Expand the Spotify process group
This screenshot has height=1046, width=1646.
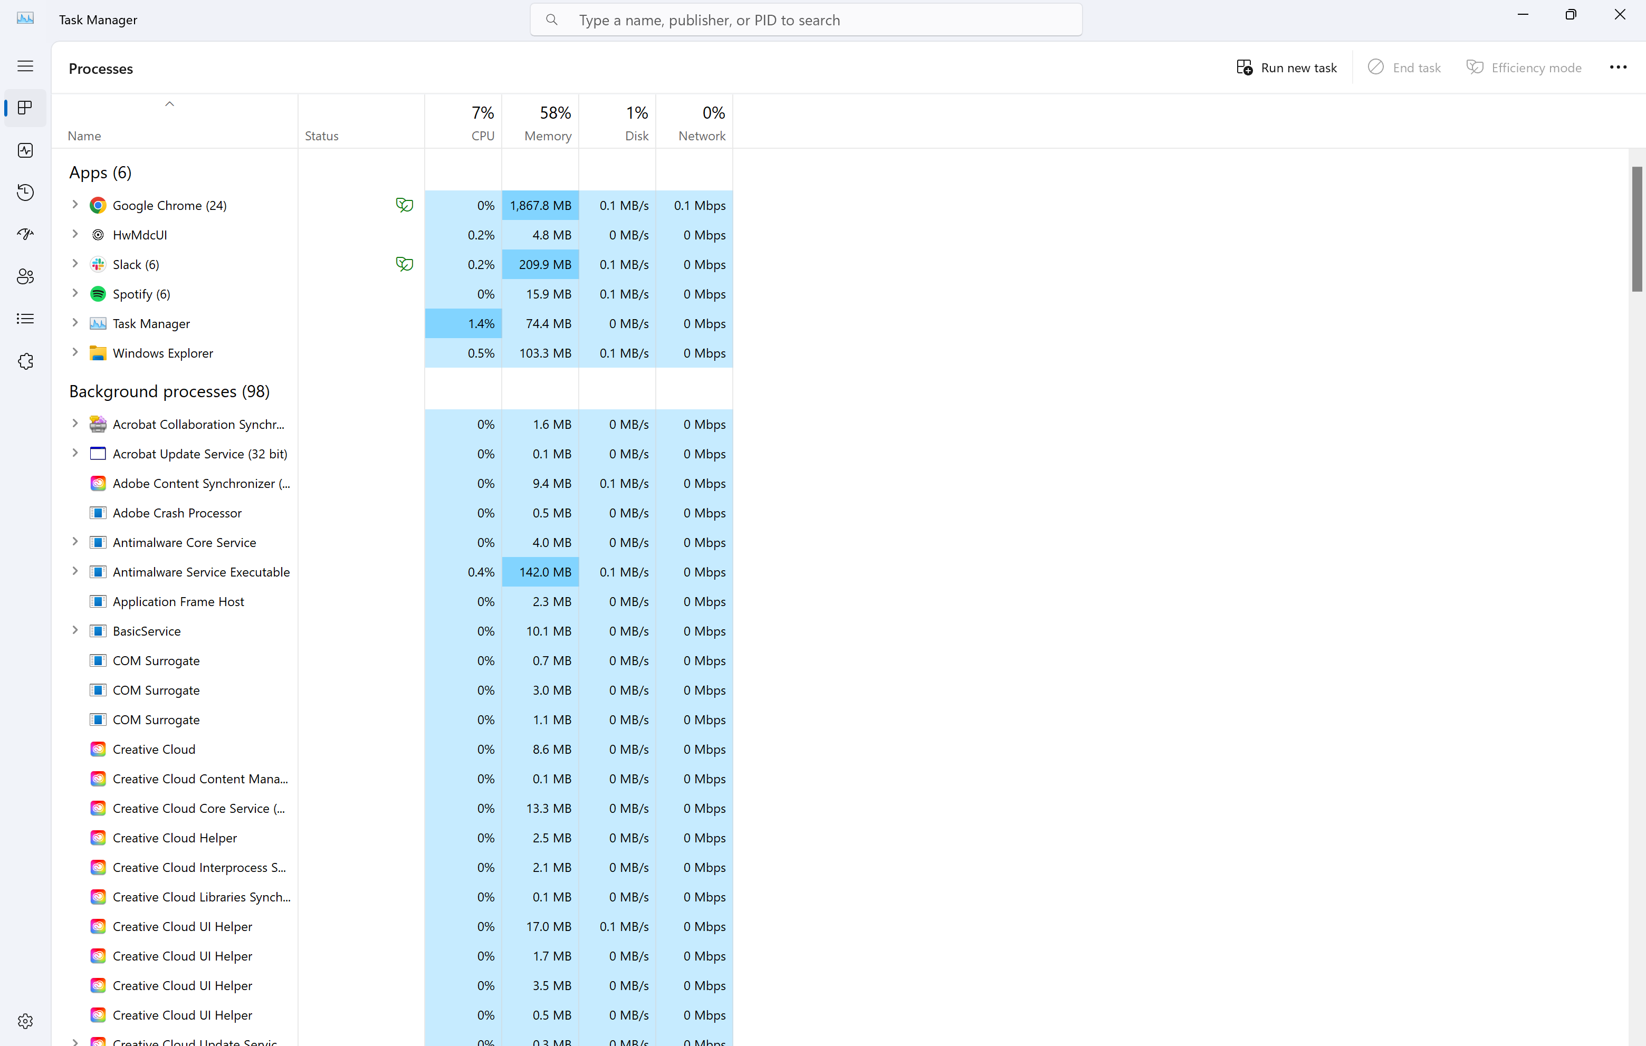[x=75, y=293]
